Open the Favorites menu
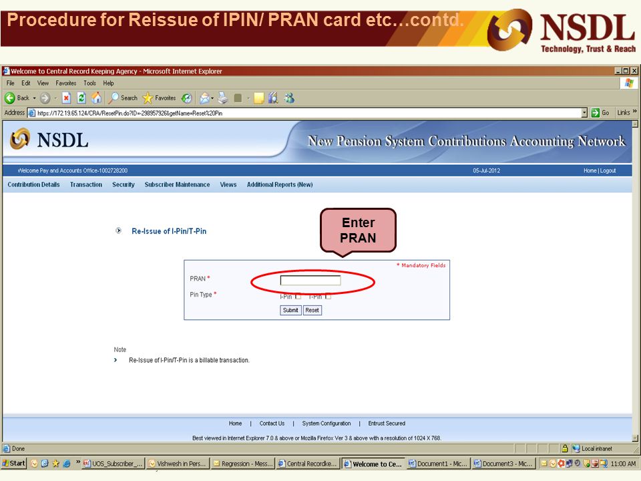Image resolution: width=641 pixels, height=481 pixels. (x=66, y=83)
